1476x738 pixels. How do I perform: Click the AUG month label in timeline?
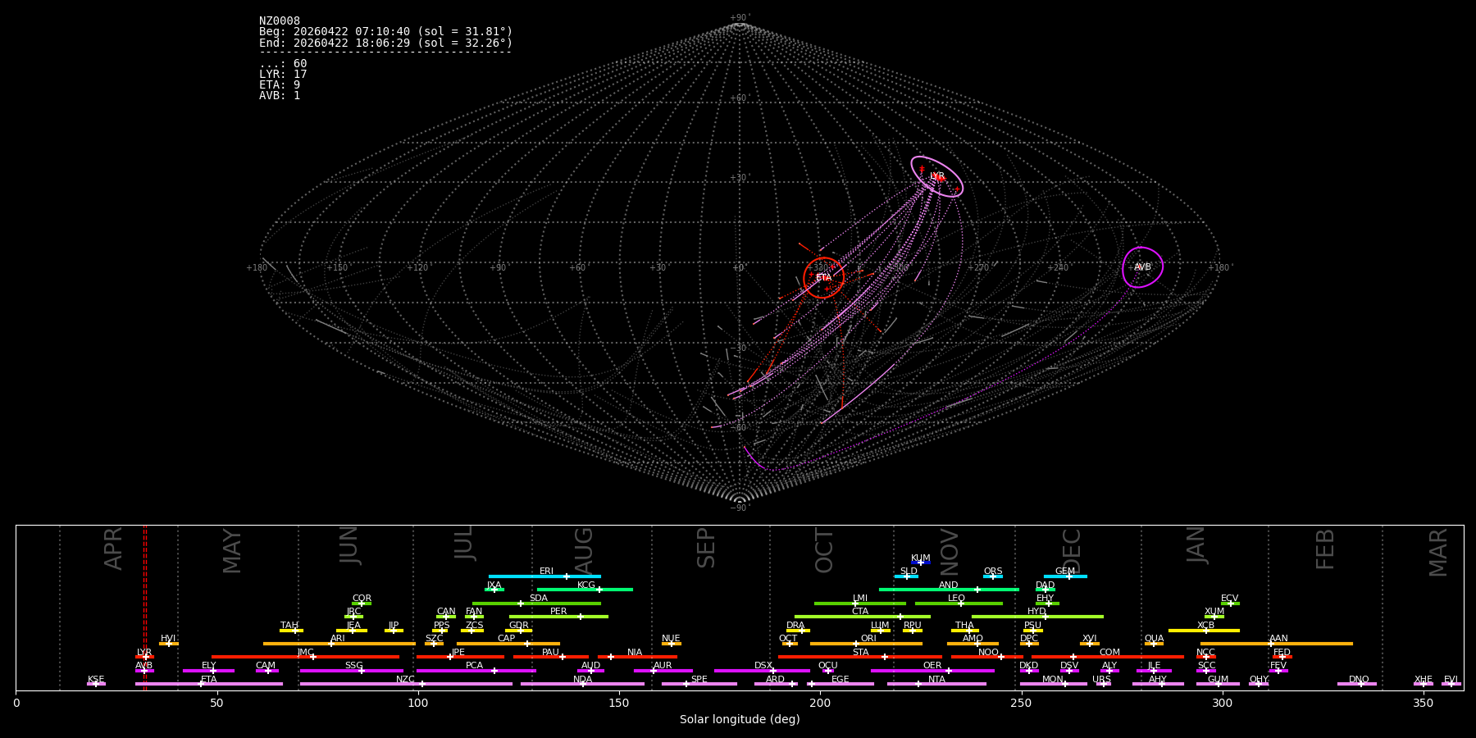[x=584, y=549]
